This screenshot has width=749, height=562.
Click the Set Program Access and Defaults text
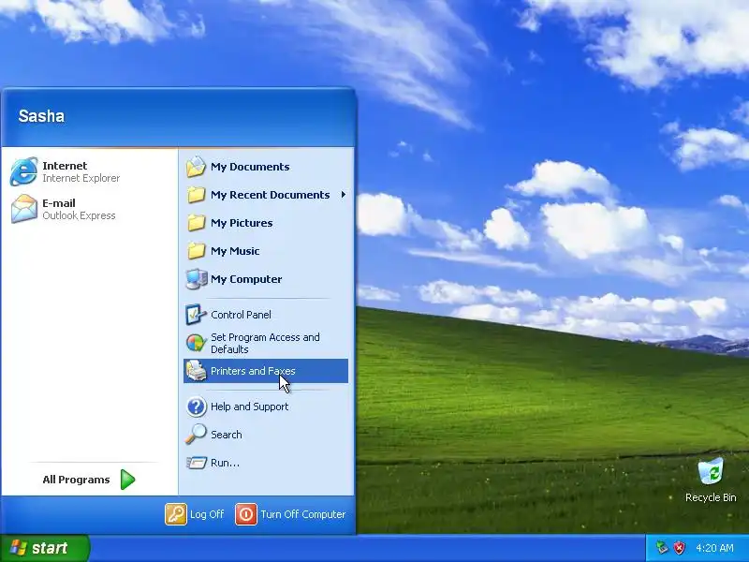click(x=265, y=343)
